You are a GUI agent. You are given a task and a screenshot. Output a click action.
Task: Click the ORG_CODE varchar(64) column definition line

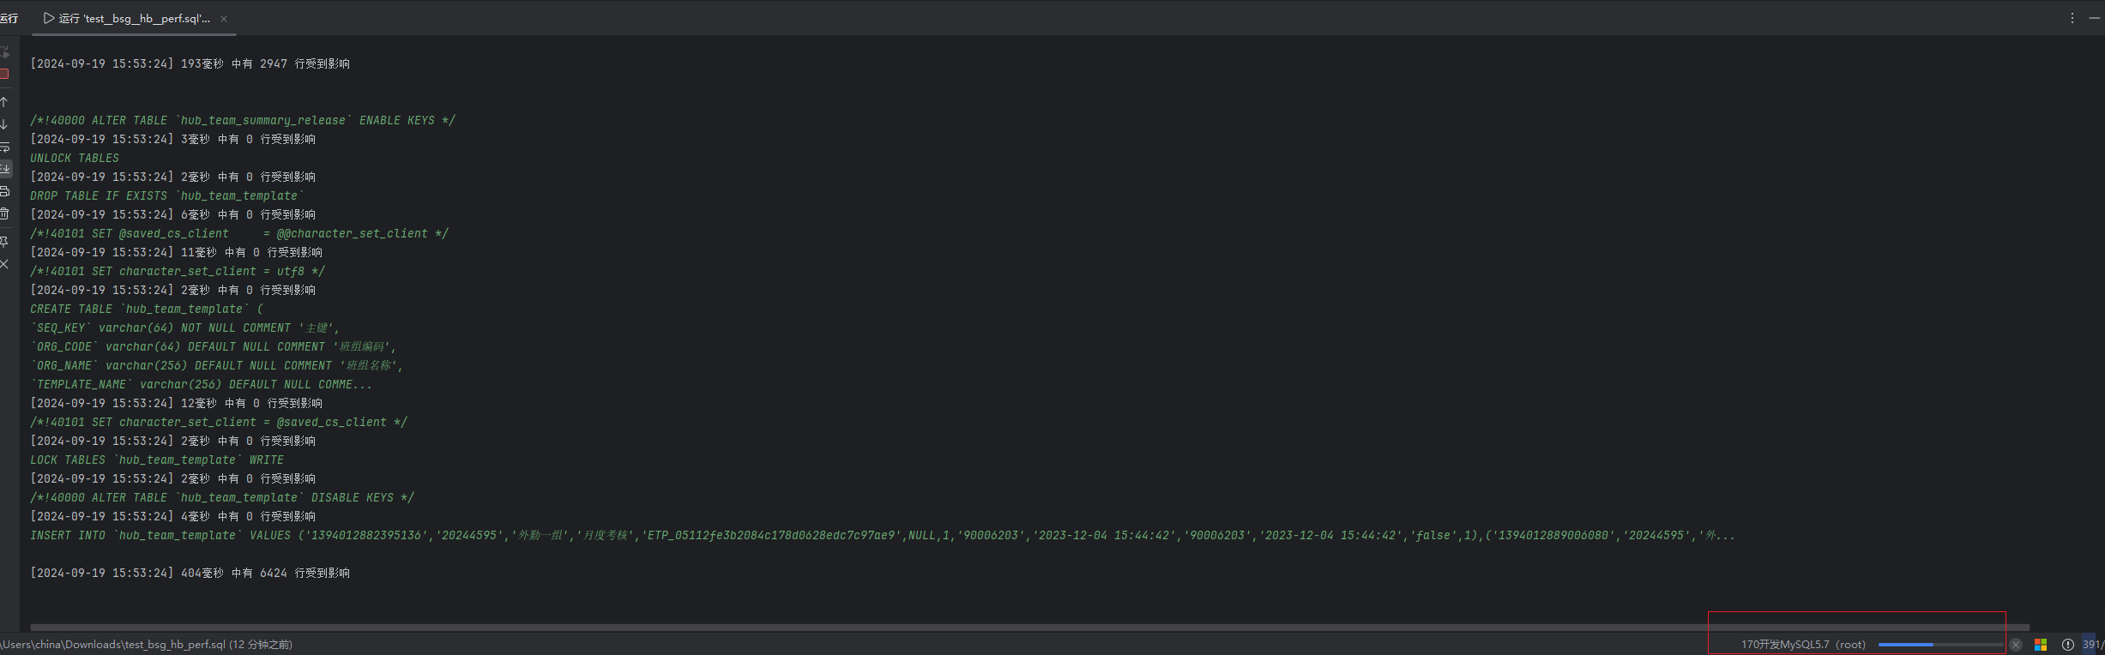click(x=214, y=346)
